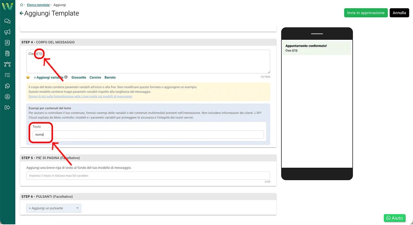
Task: Click the home icon in breadcrumb
Action: coord(22,5)
